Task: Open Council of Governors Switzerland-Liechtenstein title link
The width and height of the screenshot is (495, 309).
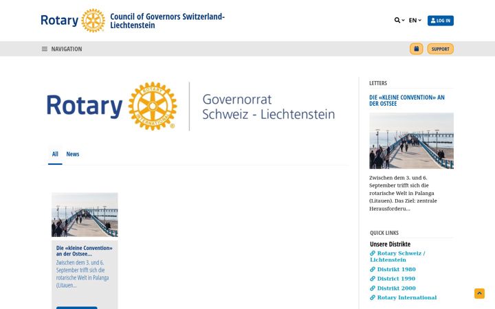Action: point(167,21)
